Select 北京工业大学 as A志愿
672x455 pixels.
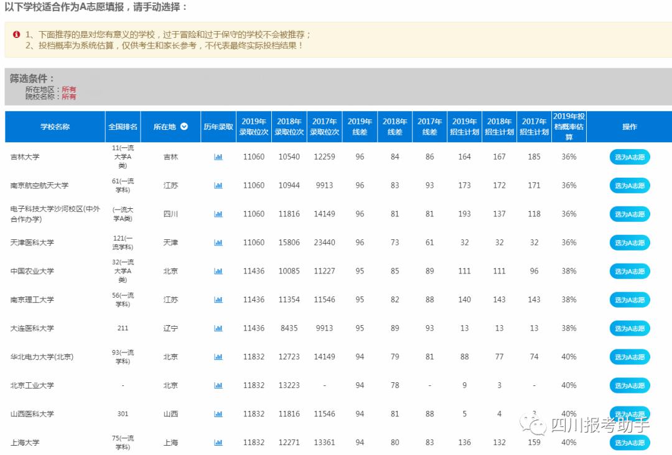click(x=630, y=385)
